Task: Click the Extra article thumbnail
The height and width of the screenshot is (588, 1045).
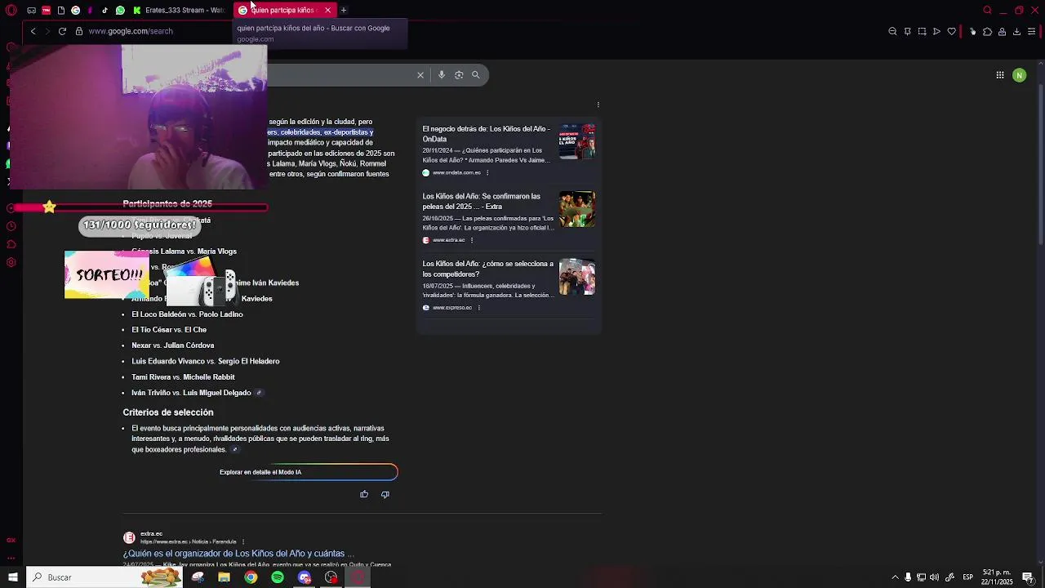Action: pos(577,209)
